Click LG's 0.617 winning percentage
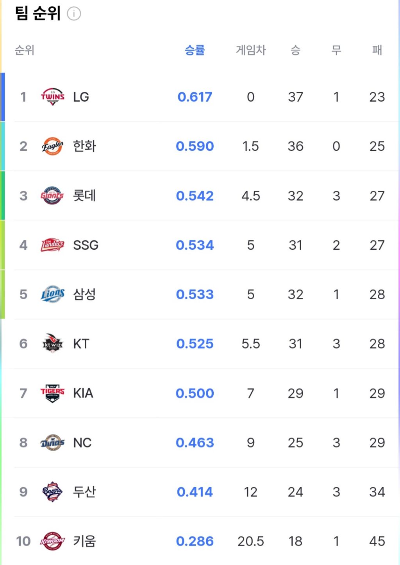 click(195, 97)
